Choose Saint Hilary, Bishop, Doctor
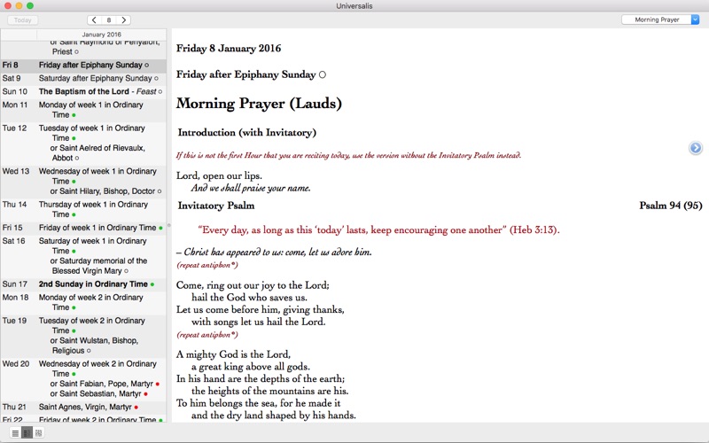The width and height of the screenshot is (709, 443). pos(105,191)
